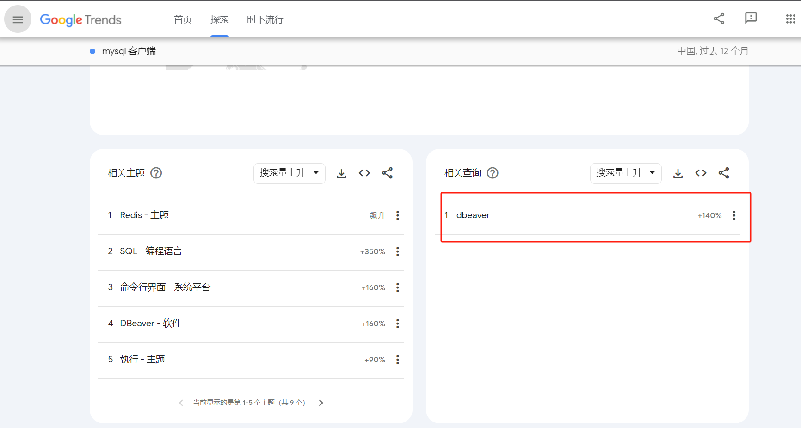Viewport: 801px width, 428px height.
Task: Open more options for dbeaver query
Action: [x=734, y=215]
